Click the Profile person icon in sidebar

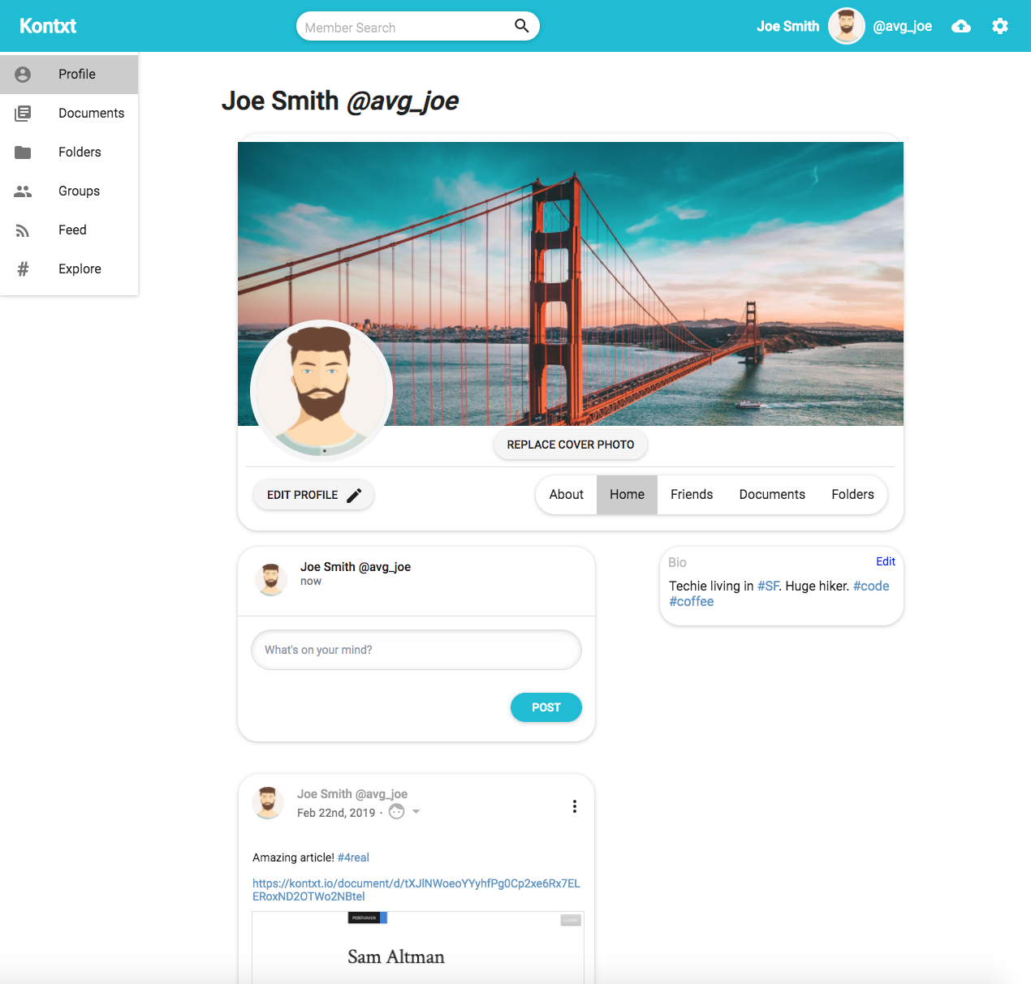[23, 75]
